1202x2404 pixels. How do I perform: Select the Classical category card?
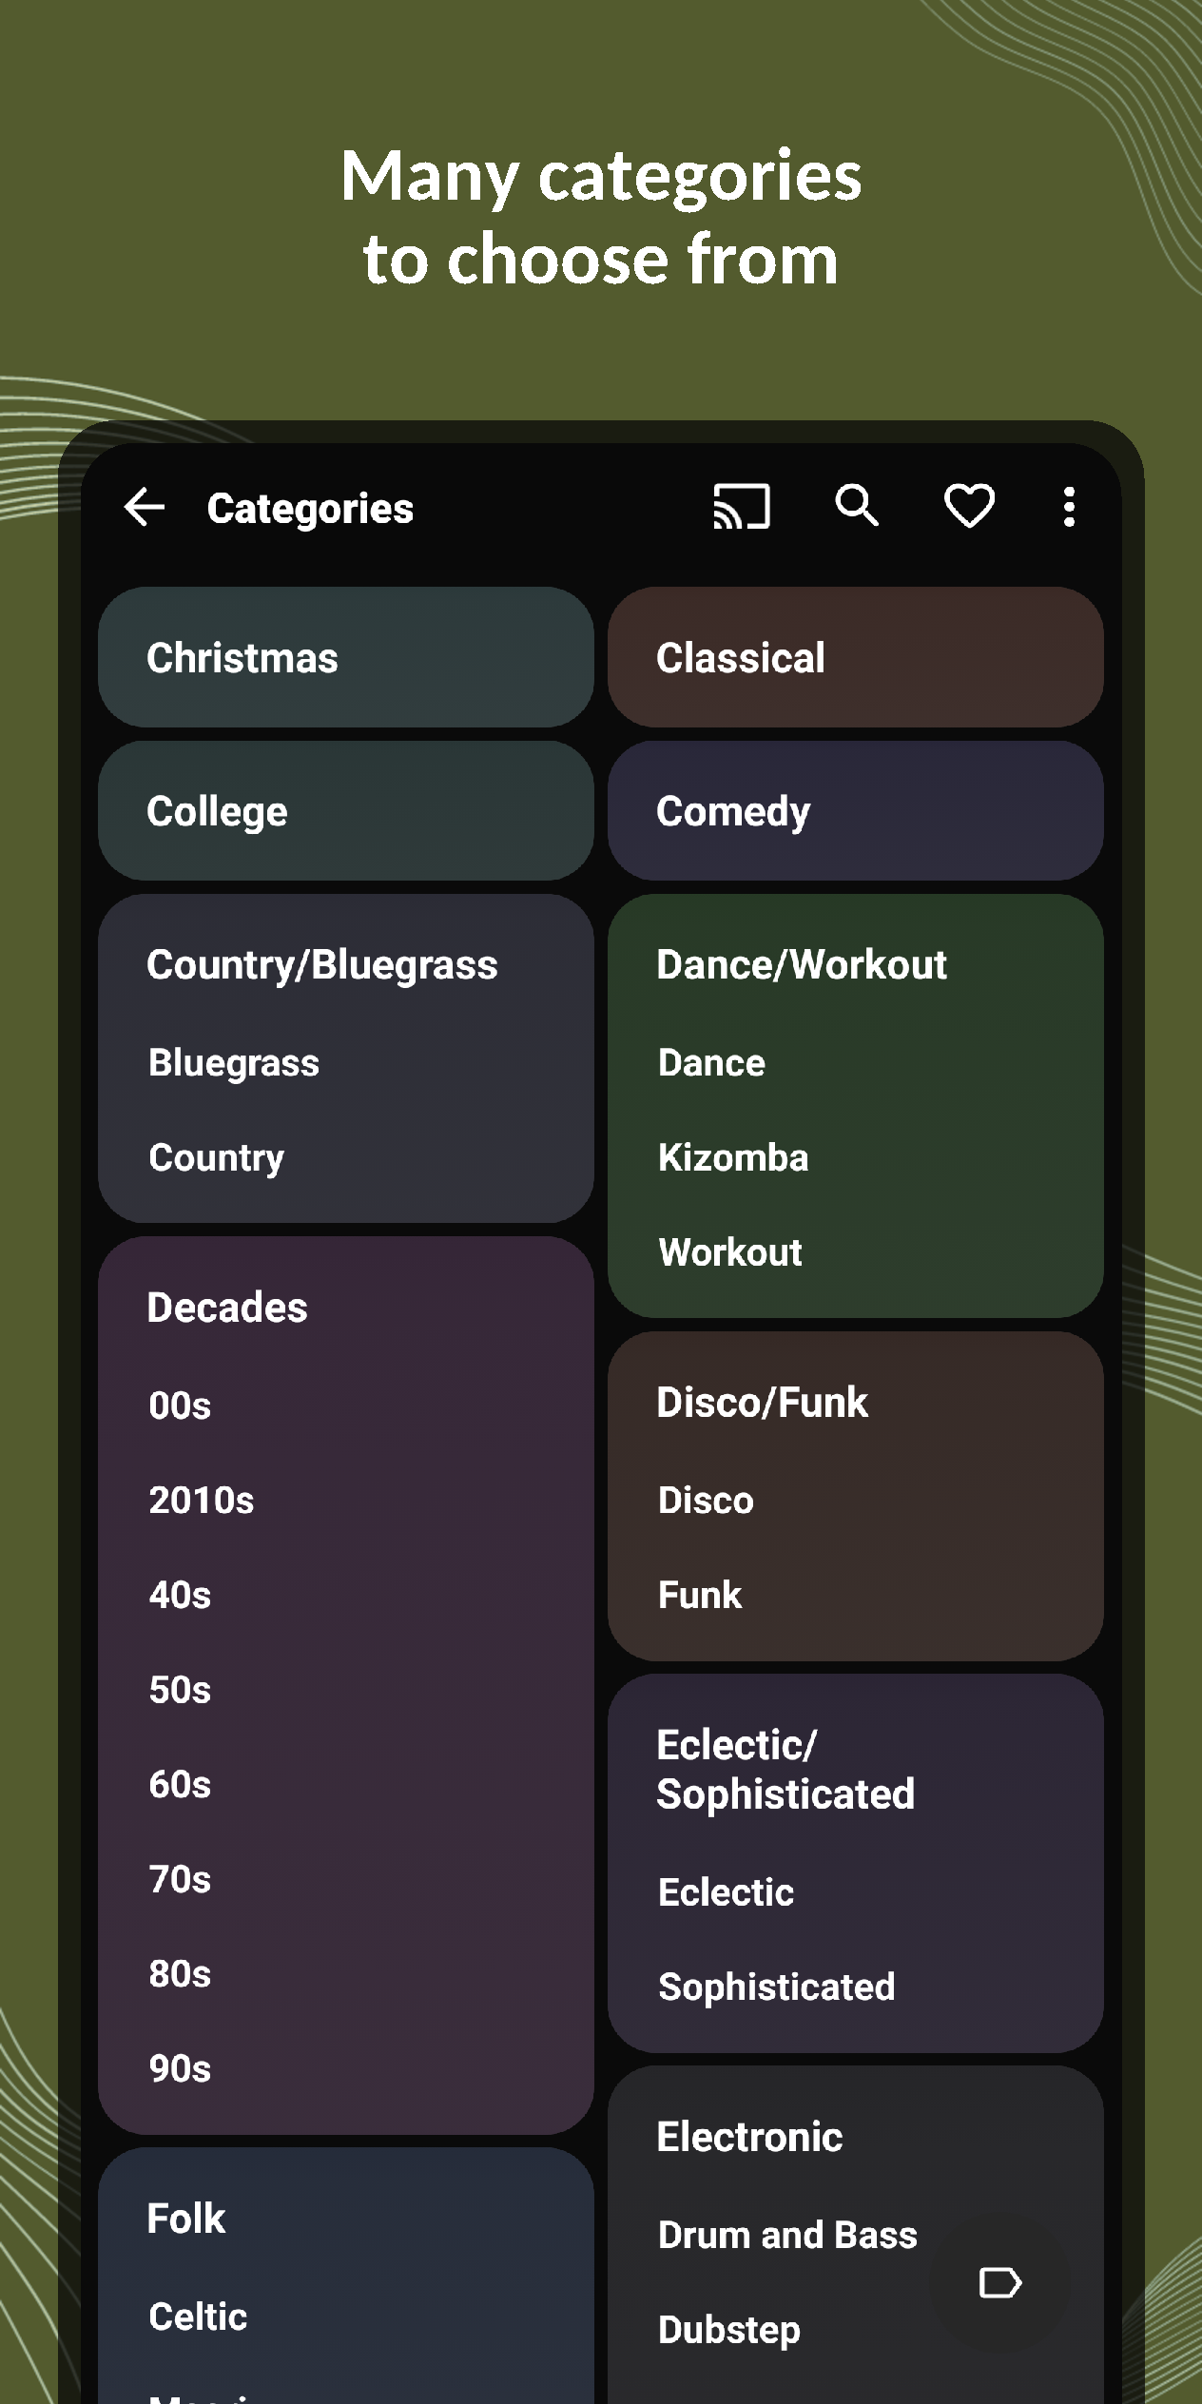855,657
